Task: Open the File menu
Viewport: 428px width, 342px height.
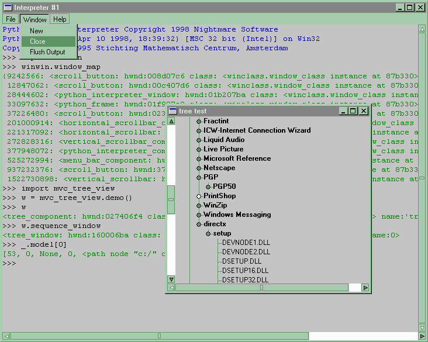Action: pyautogui.click(x=11, y=19)
